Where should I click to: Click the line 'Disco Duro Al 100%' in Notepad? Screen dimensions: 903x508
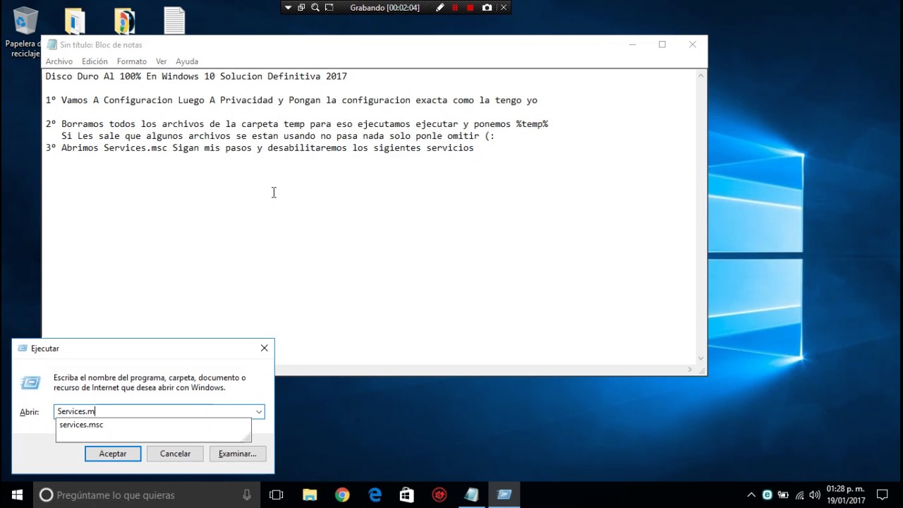(196, 76)
